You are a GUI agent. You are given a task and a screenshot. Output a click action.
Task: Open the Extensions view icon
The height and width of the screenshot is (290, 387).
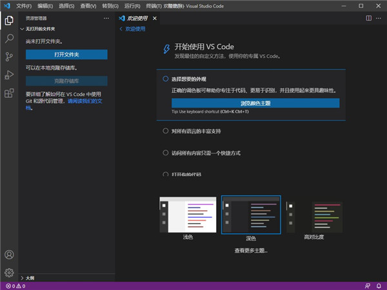point(9,93)
